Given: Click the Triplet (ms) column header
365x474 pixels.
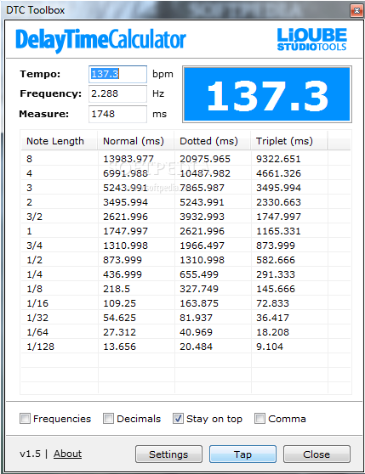Looking at the screenshot, I should (x=289, y=141).
